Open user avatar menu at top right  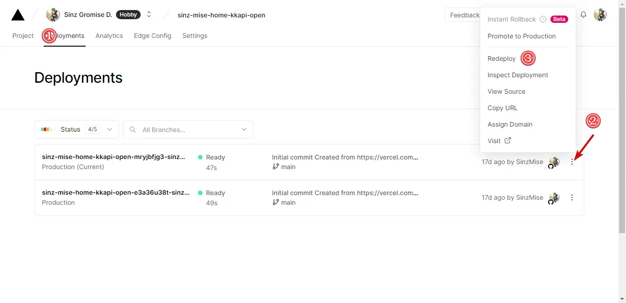click(x=600, y=15)
